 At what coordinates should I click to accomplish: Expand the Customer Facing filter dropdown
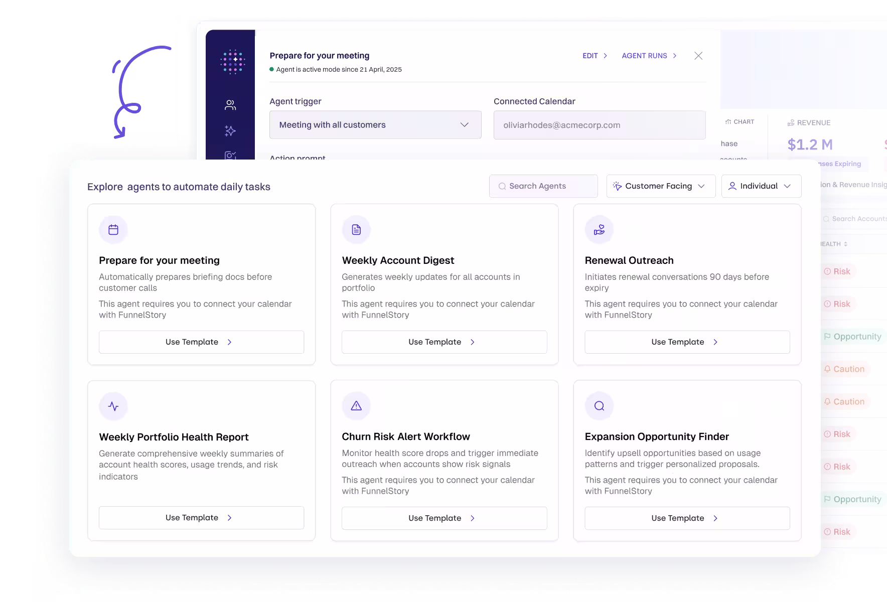[660, 186]
